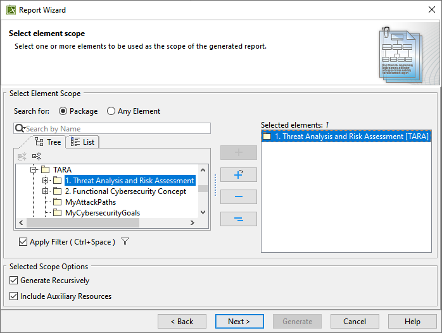Click the Search by Name field
This screenshot has height=333, width=442.
point(117,128)
